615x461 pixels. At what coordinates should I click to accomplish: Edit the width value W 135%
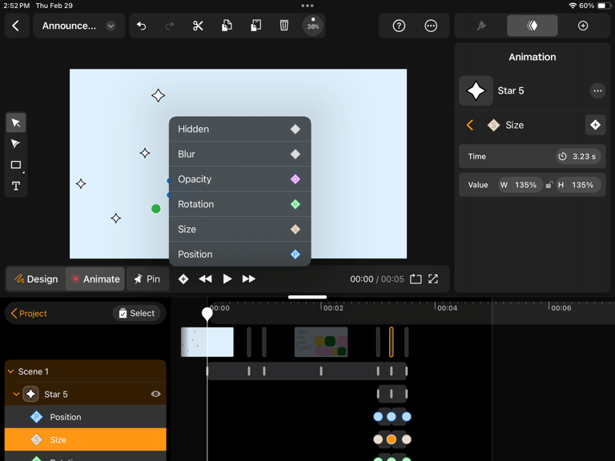[x=520, y=185]
